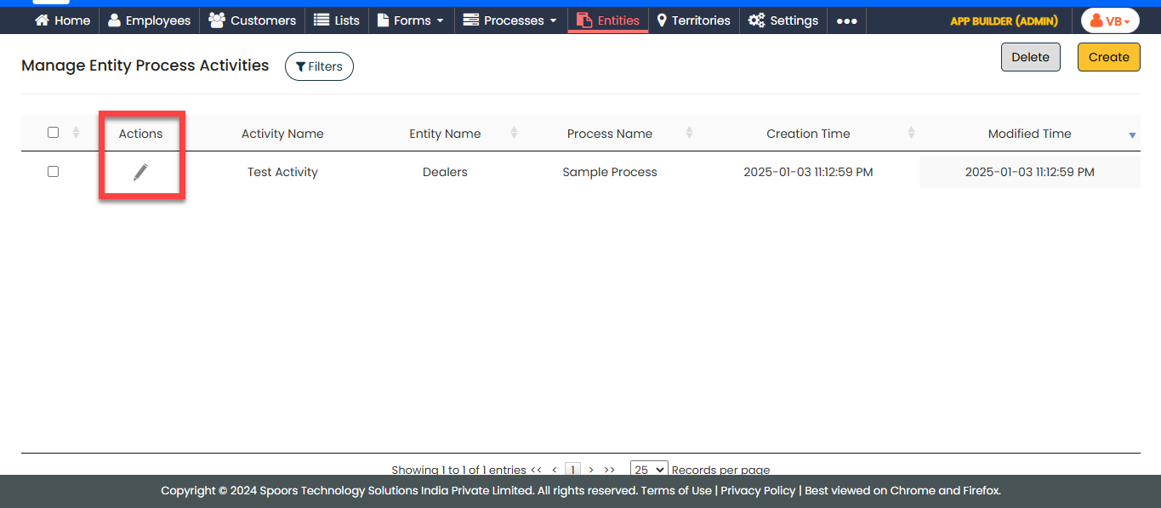Open the three-dots more menu in navbar

tap(846, 21)
